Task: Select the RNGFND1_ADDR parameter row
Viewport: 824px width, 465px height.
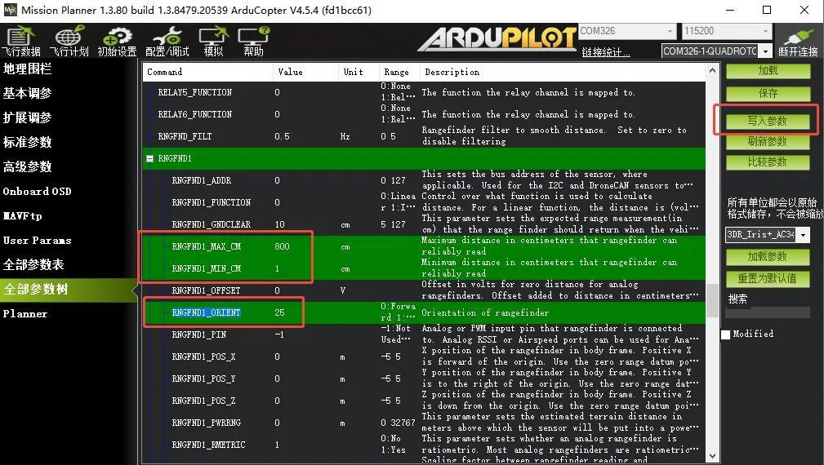Action: [425, 180]
